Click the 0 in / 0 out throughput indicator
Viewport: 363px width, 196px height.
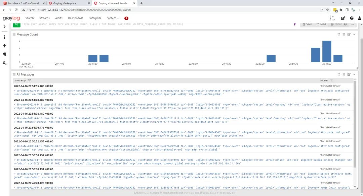click(332, 18)
